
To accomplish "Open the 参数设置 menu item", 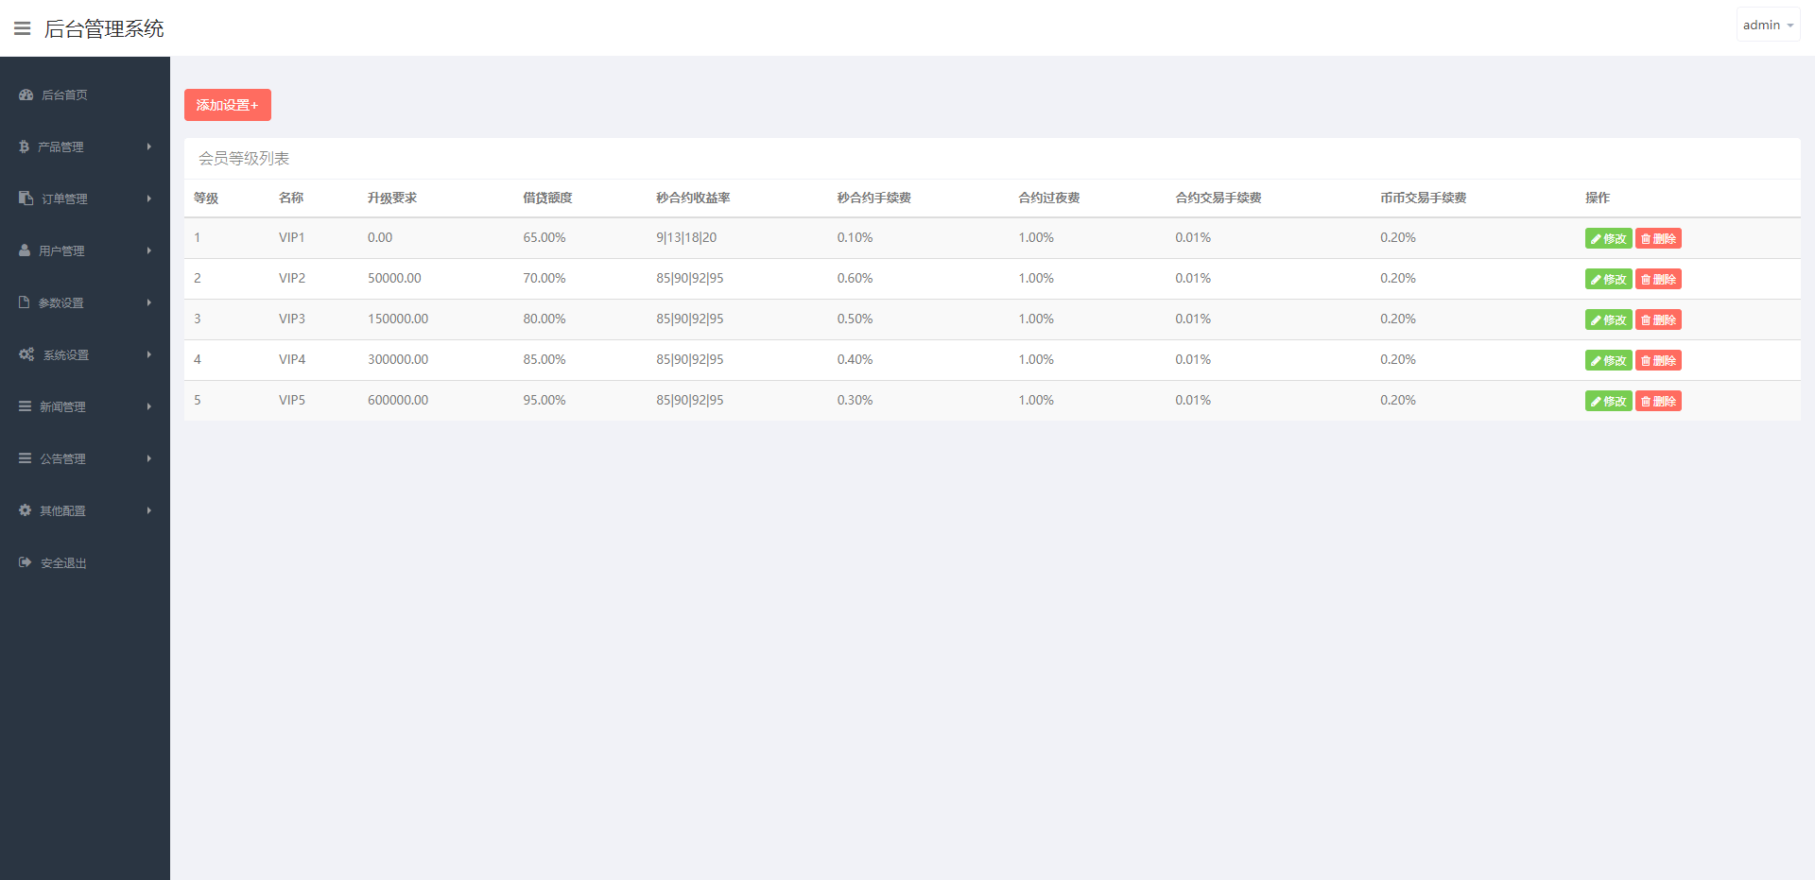I will pyautogui.click(x=61, y=303).
